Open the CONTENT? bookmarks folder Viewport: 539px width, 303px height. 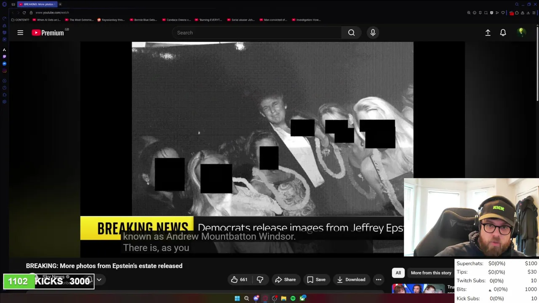click(x=20, y=20)
